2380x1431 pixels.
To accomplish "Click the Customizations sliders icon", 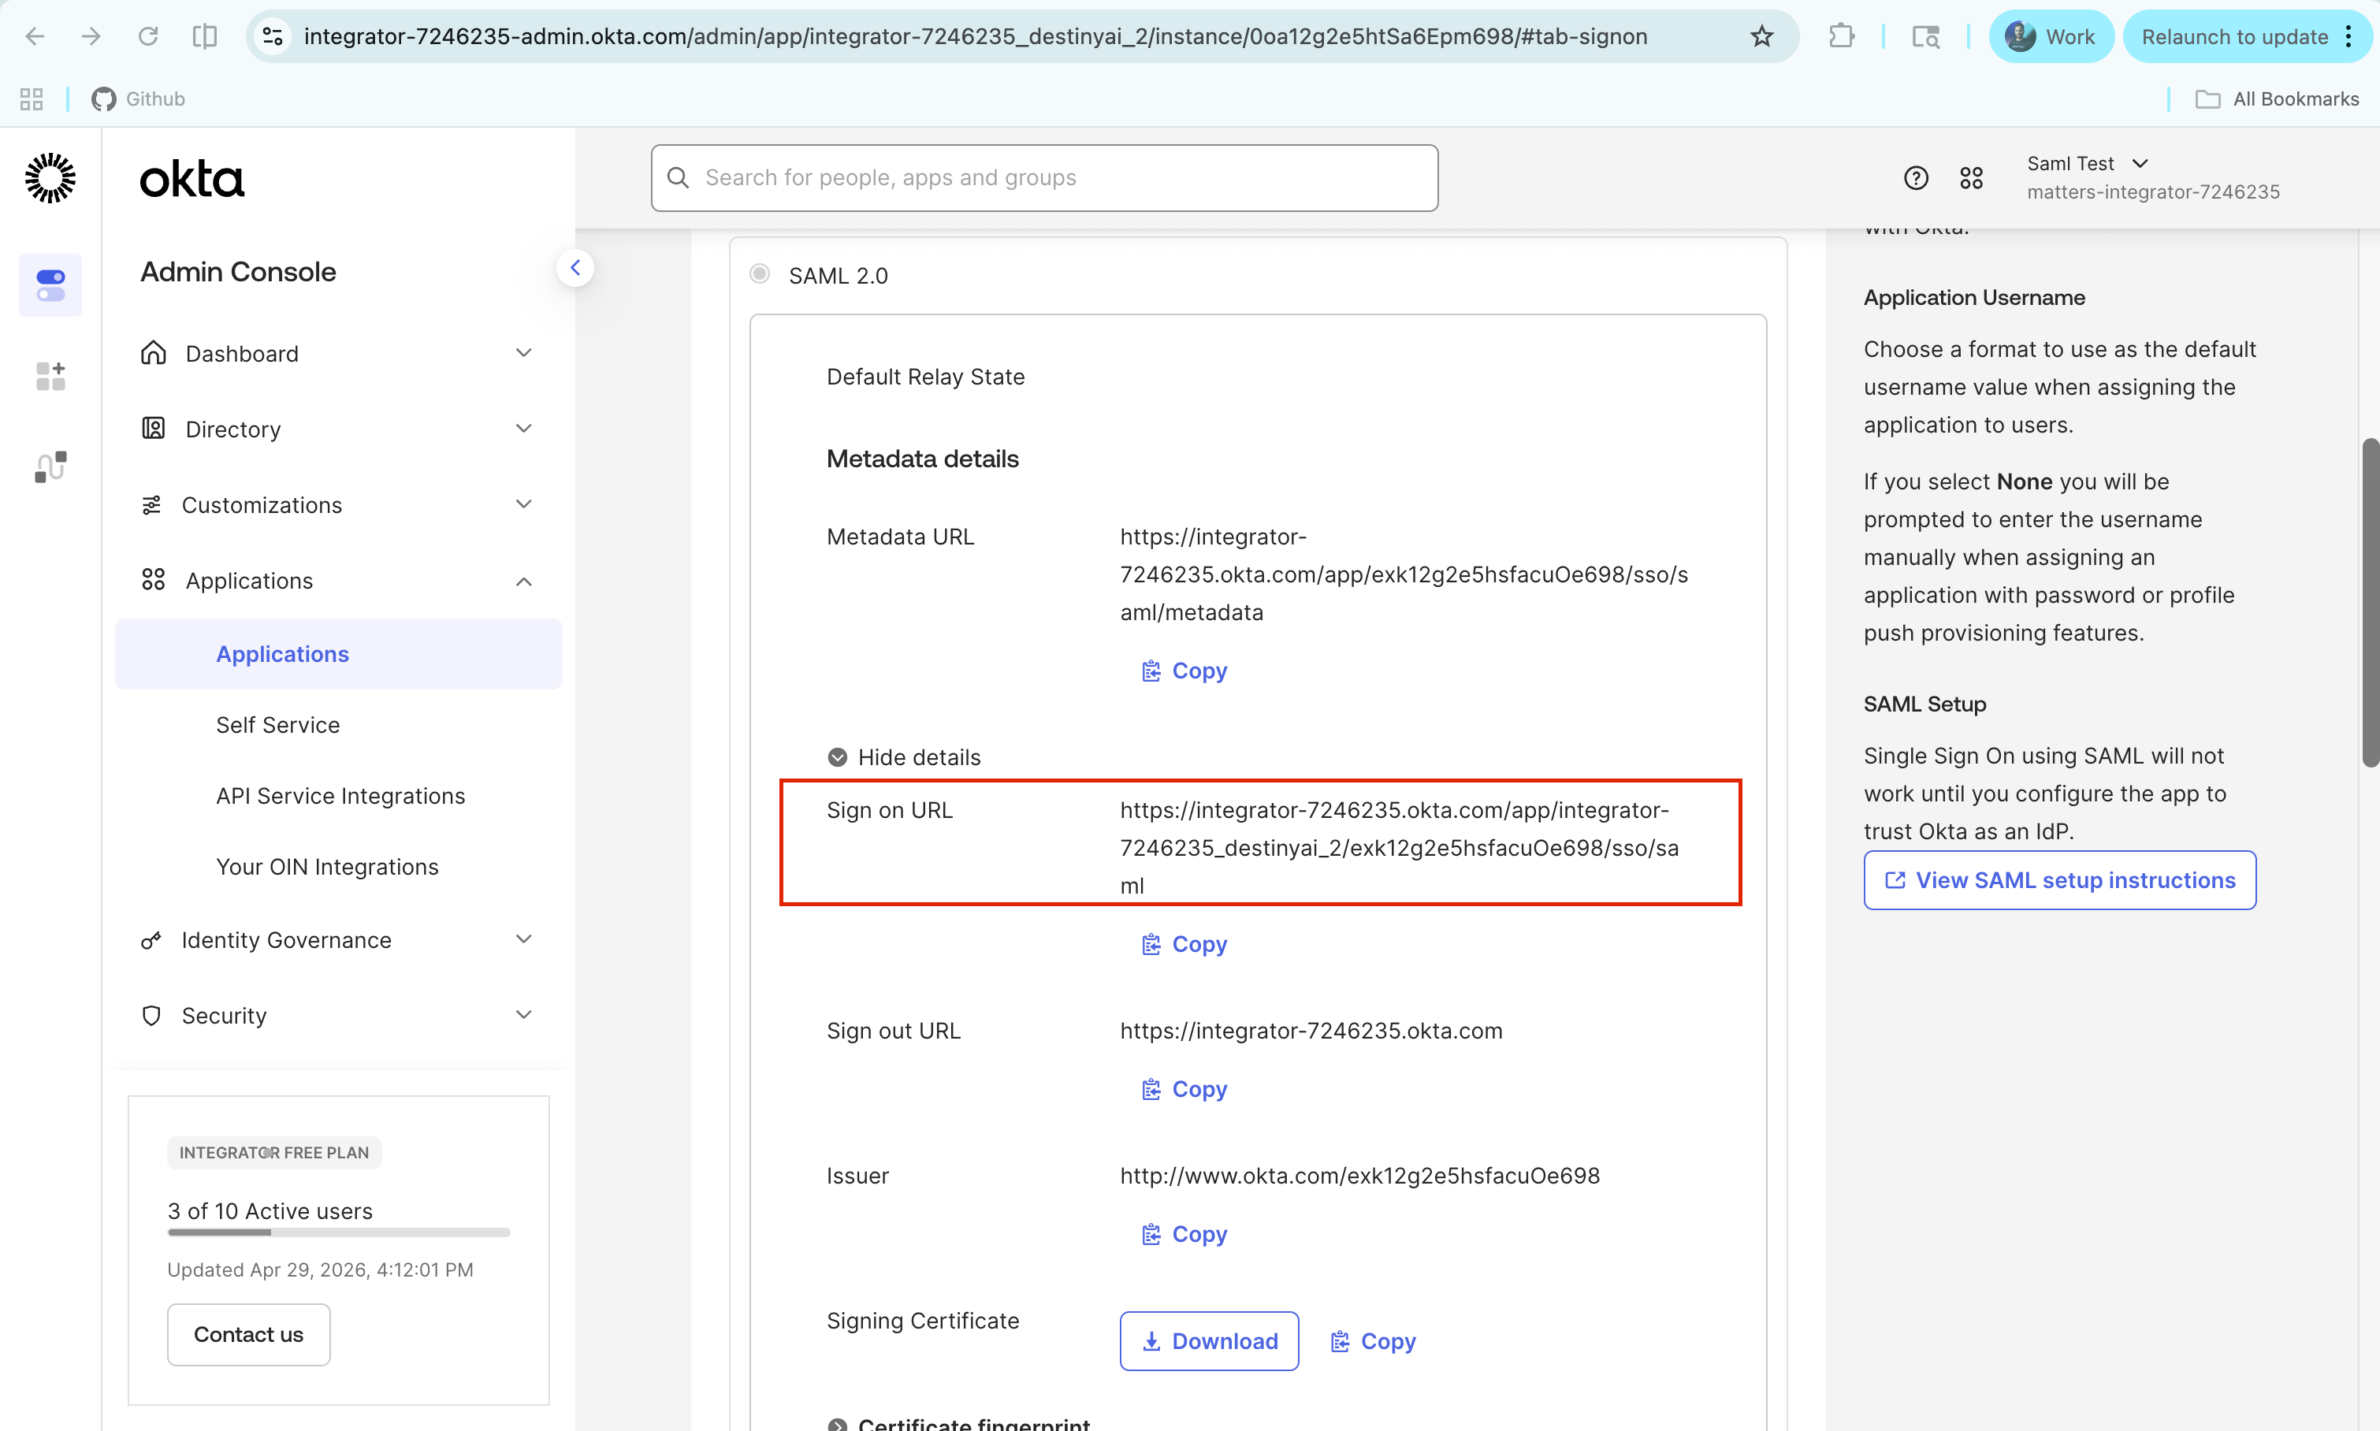I will [151, 504].
